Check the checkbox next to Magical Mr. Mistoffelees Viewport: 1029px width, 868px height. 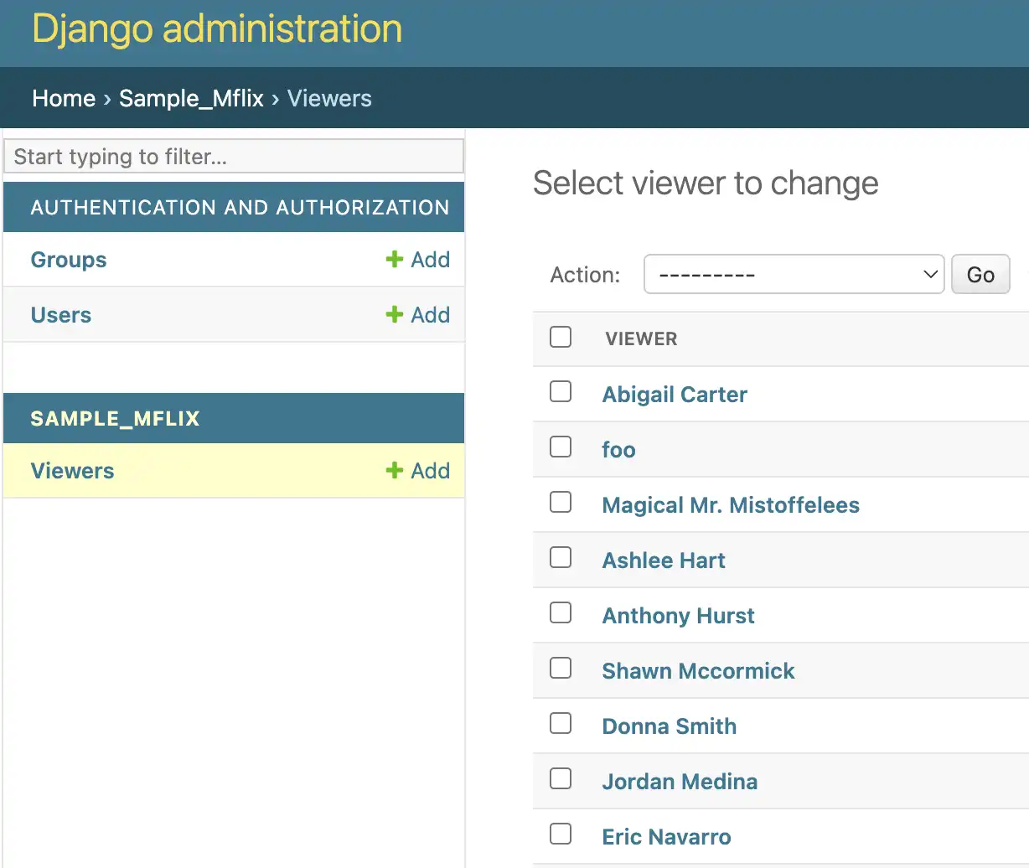[x=560, y=502]
